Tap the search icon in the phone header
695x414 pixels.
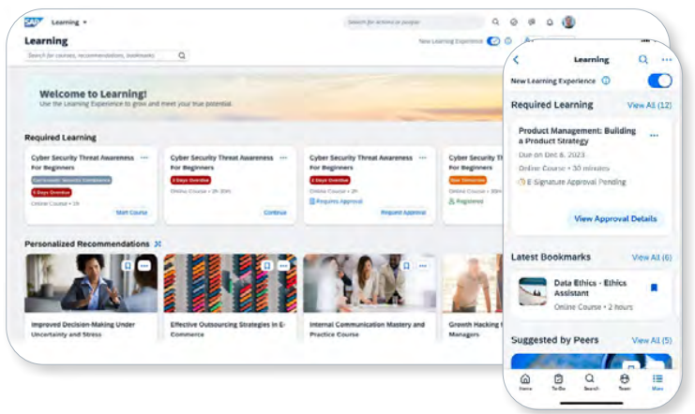tap(643, 59)
